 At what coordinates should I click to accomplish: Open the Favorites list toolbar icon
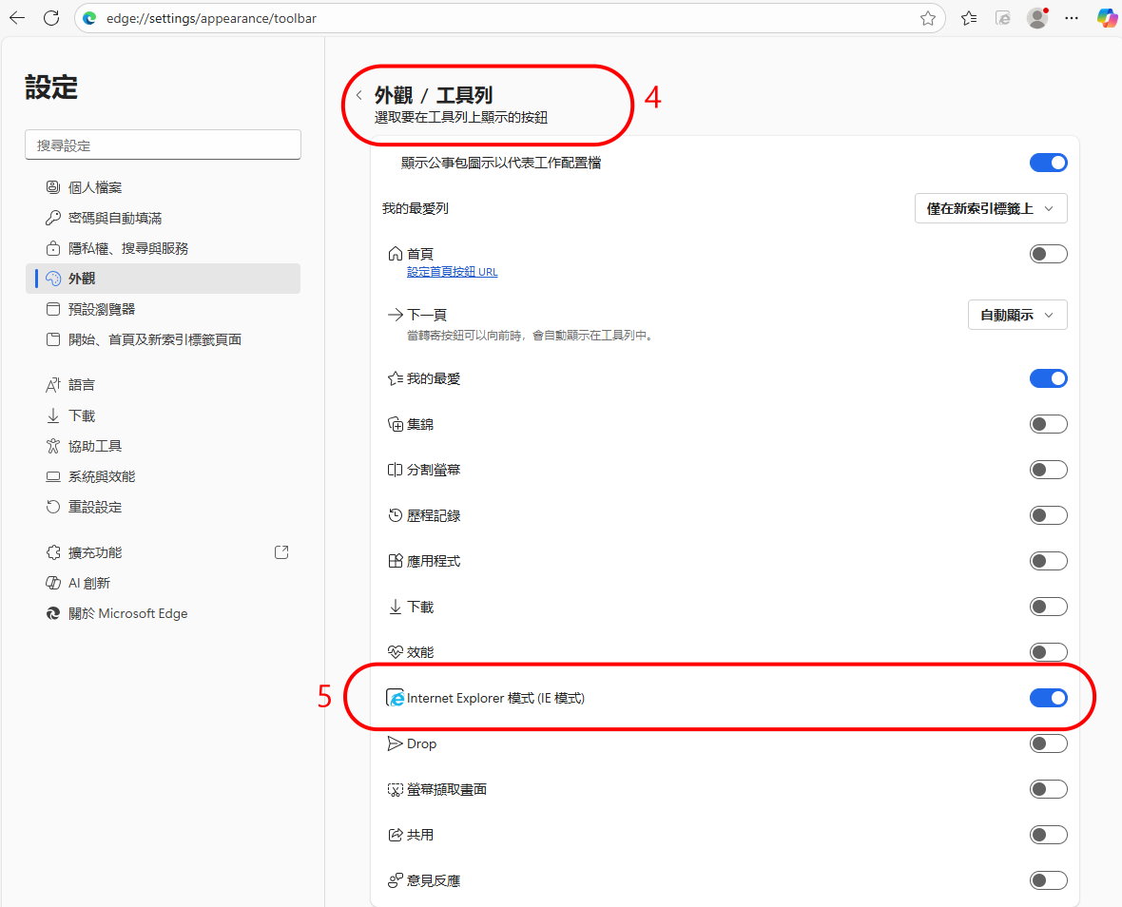[969, 18]
